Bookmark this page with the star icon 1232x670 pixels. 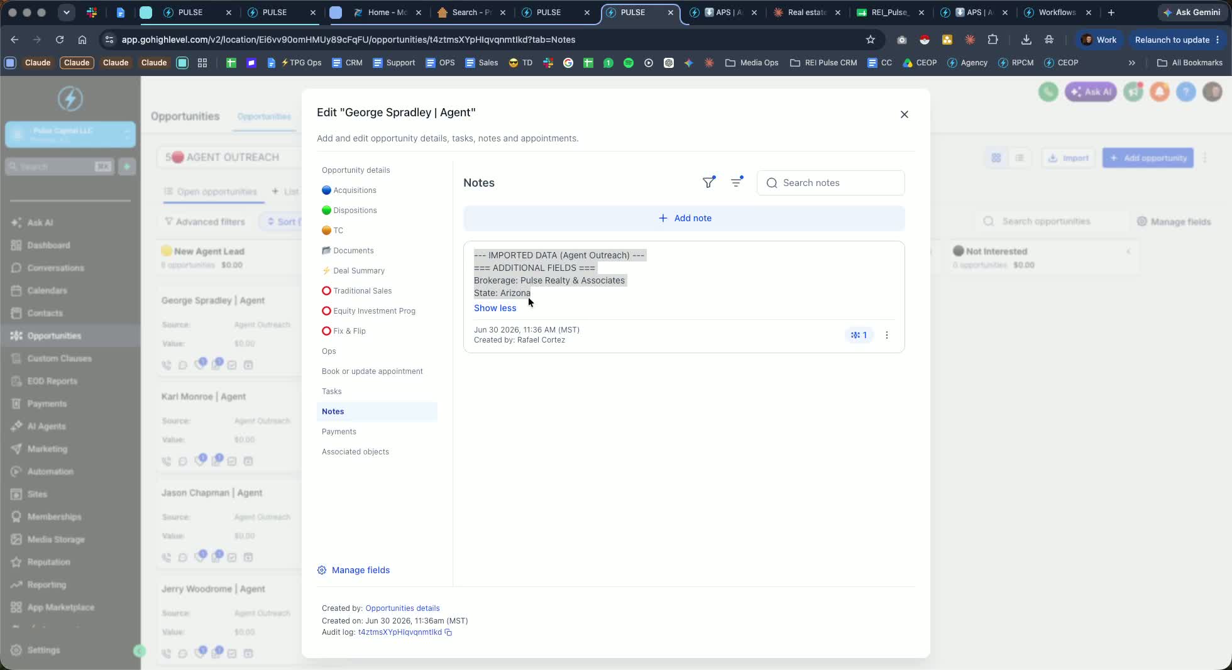pos(871,40)
